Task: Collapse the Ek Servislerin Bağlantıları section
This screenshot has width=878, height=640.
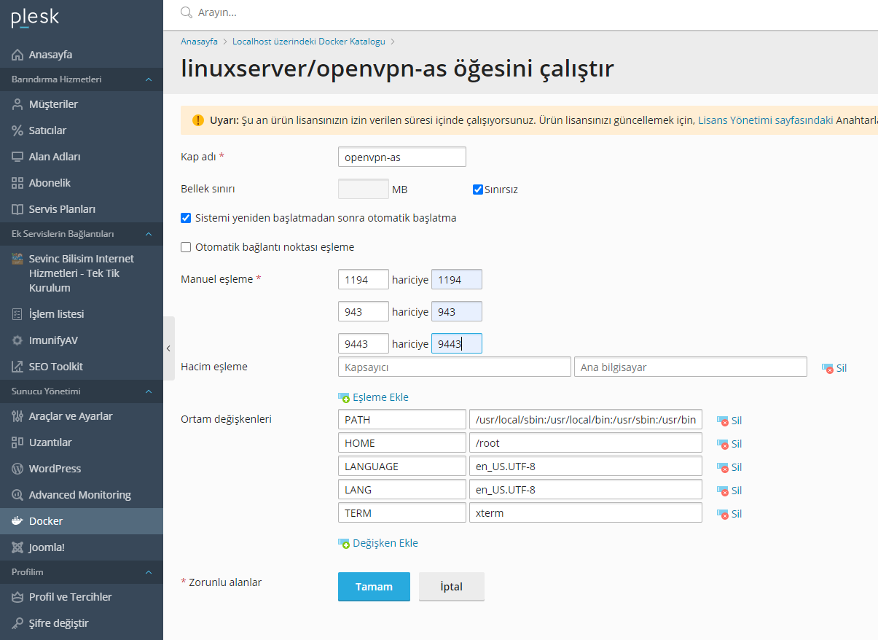Action: pos(149,234)
